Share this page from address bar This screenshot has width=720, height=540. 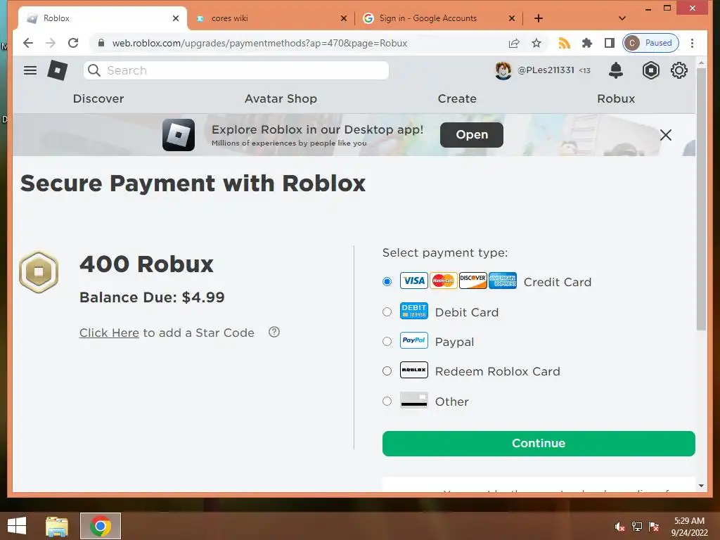[x=514, y=43]
